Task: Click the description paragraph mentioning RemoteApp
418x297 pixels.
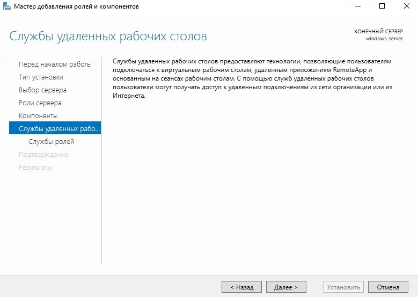Action: [x=252, y=78]
